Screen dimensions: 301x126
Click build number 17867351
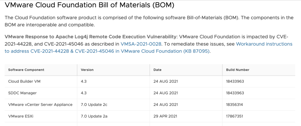pos(235,116)
